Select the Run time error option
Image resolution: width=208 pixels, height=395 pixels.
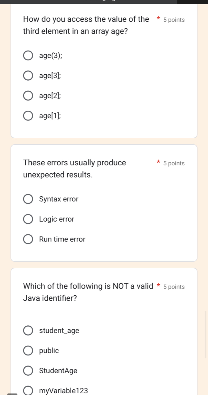pyautogui.click(x=28, y=239)
